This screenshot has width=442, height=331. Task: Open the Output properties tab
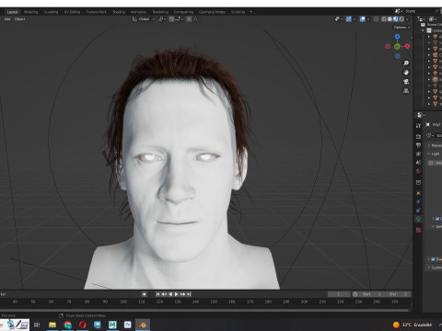coord(418,145)
